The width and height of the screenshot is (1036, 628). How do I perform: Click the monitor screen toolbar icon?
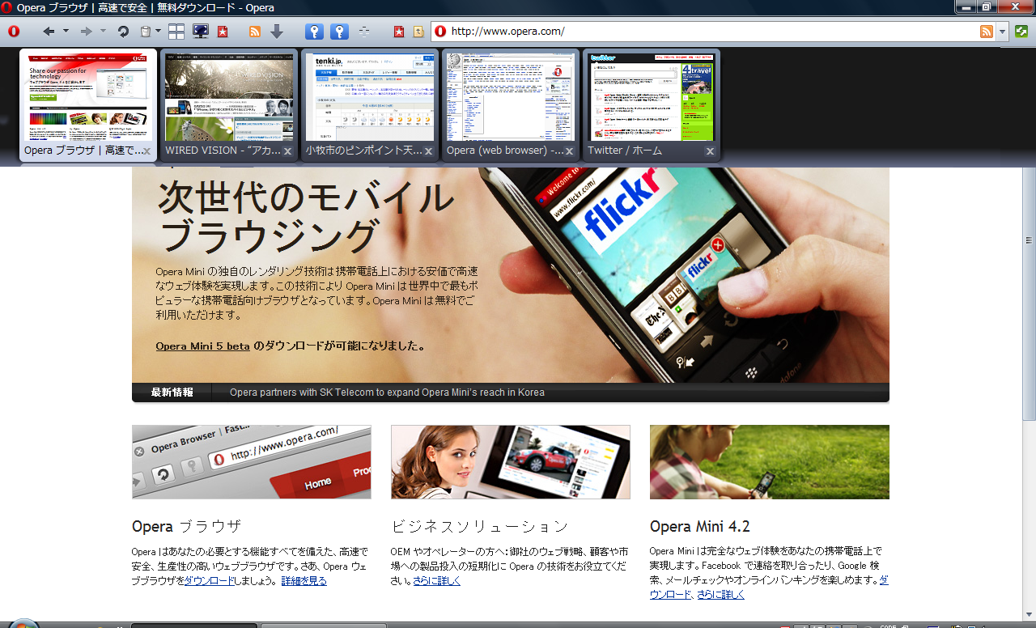coord(200,32)
